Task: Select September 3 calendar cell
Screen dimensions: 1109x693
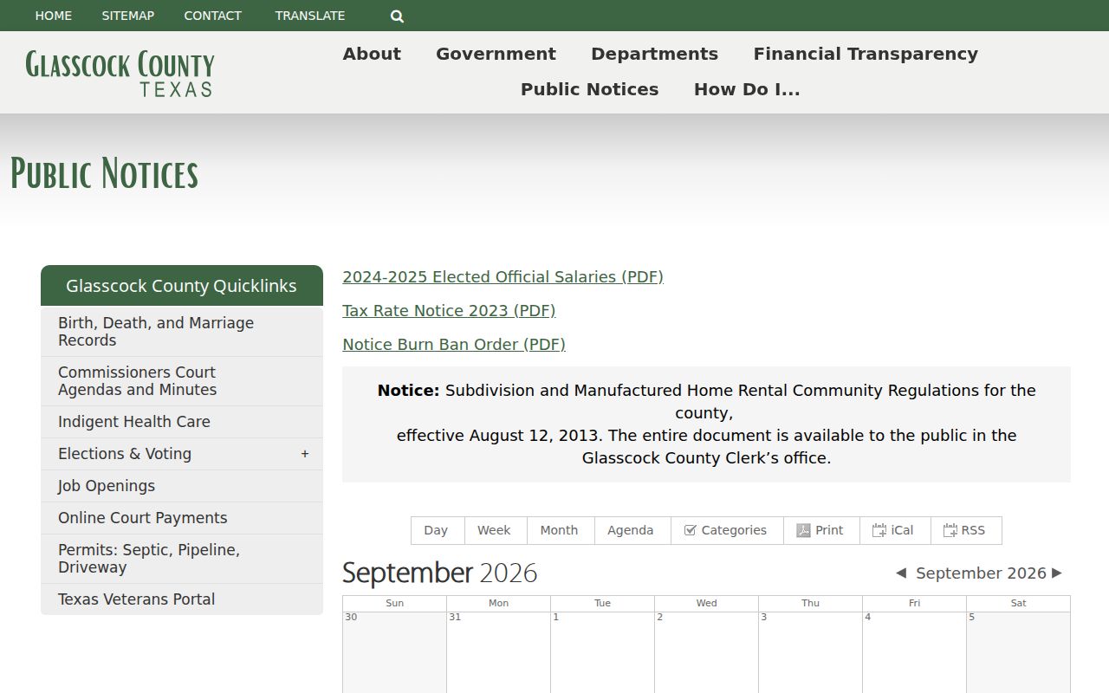Action: point(810,652)
